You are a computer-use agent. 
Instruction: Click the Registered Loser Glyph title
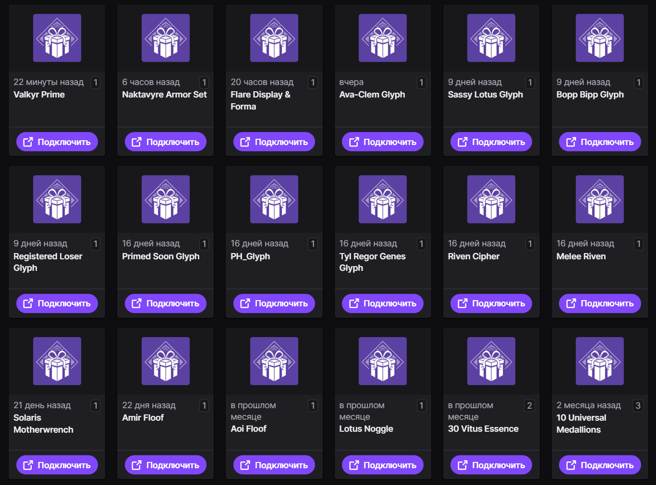(x=48, y=262)
